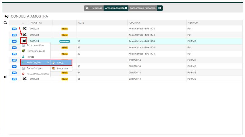Click FINALIZAR AMOSTRA in the menu

point(37,74)
